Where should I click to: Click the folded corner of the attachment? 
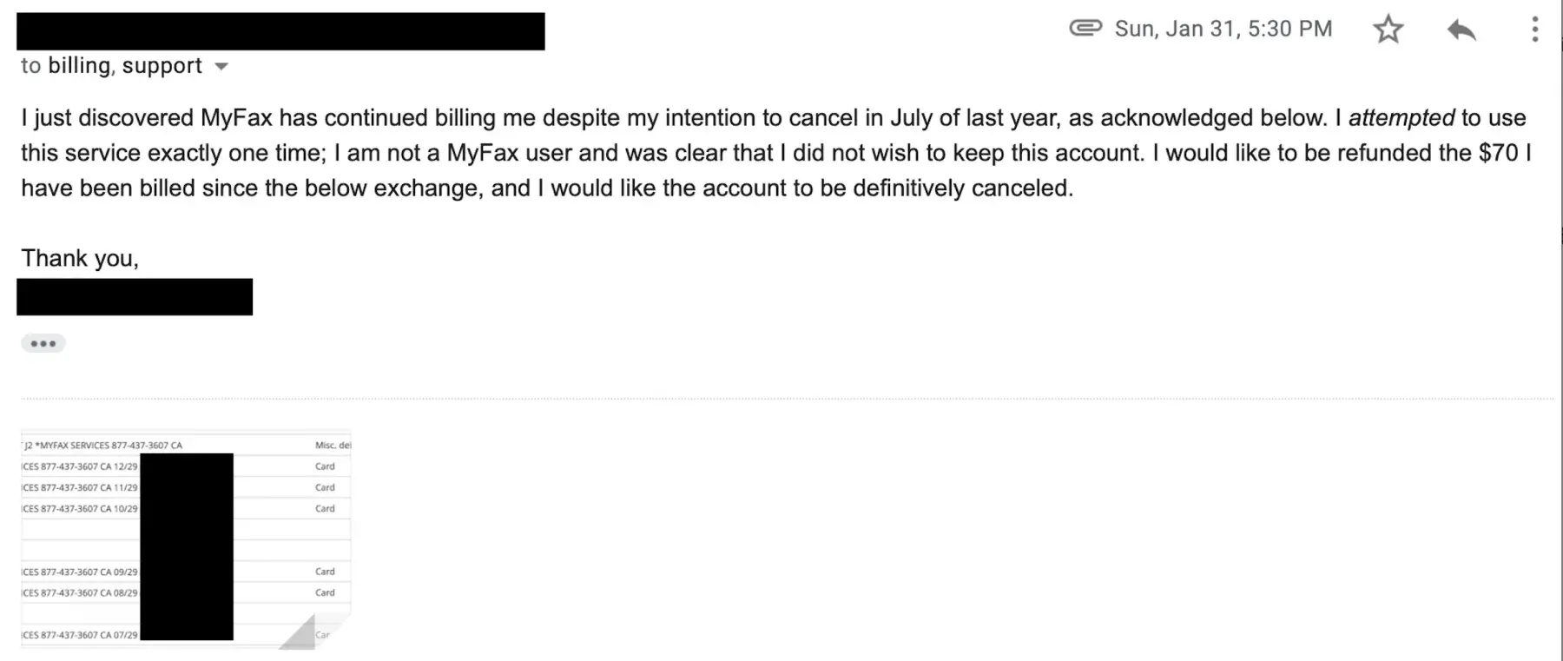click(x=300, y=633)
